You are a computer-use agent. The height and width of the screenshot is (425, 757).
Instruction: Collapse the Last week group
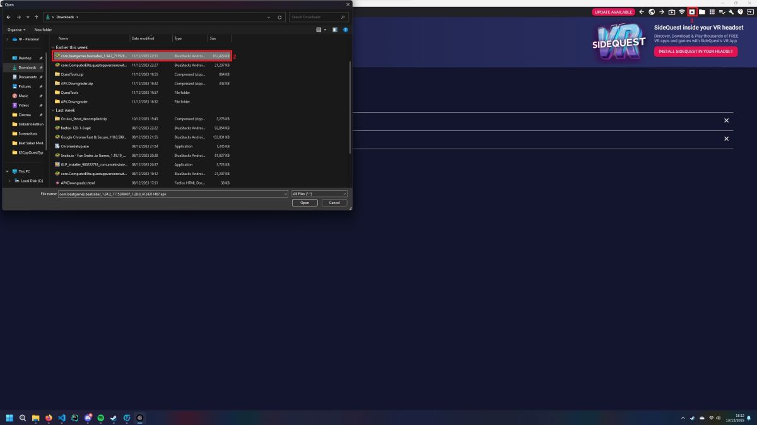53,110
